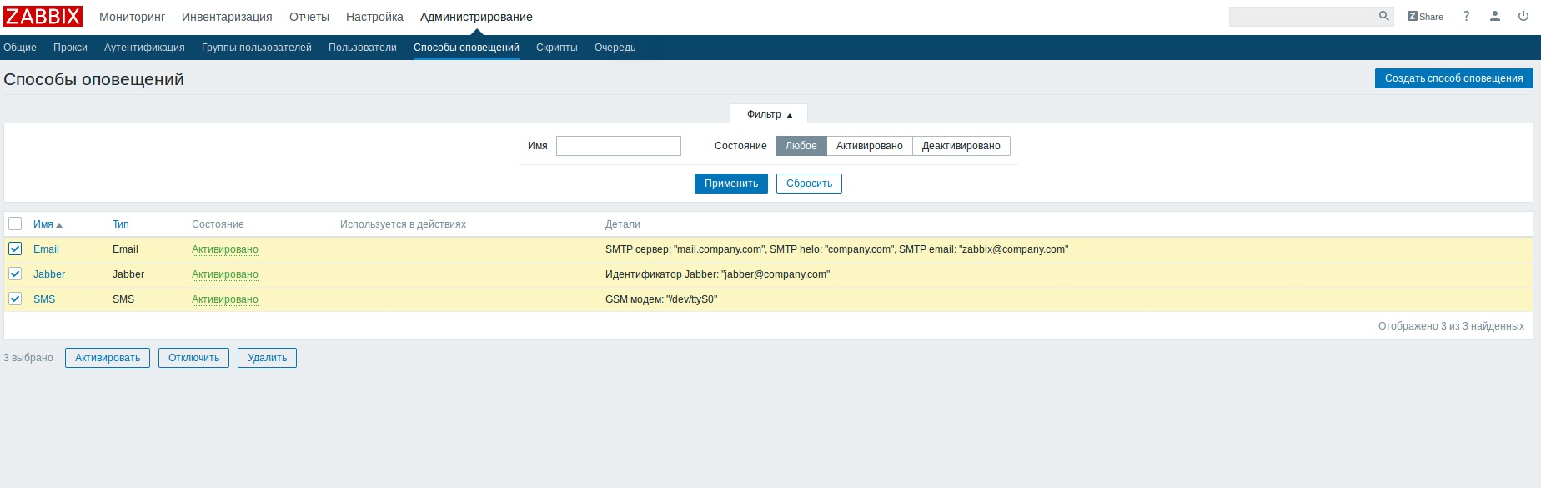This screenshot has width=1541, height=488.
Task: Go to the Прокси submenu
Action: pos(70,48)
